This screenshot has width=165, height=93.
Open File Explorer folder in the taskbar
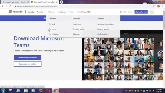pyautogui.click(x=26, y=91)
